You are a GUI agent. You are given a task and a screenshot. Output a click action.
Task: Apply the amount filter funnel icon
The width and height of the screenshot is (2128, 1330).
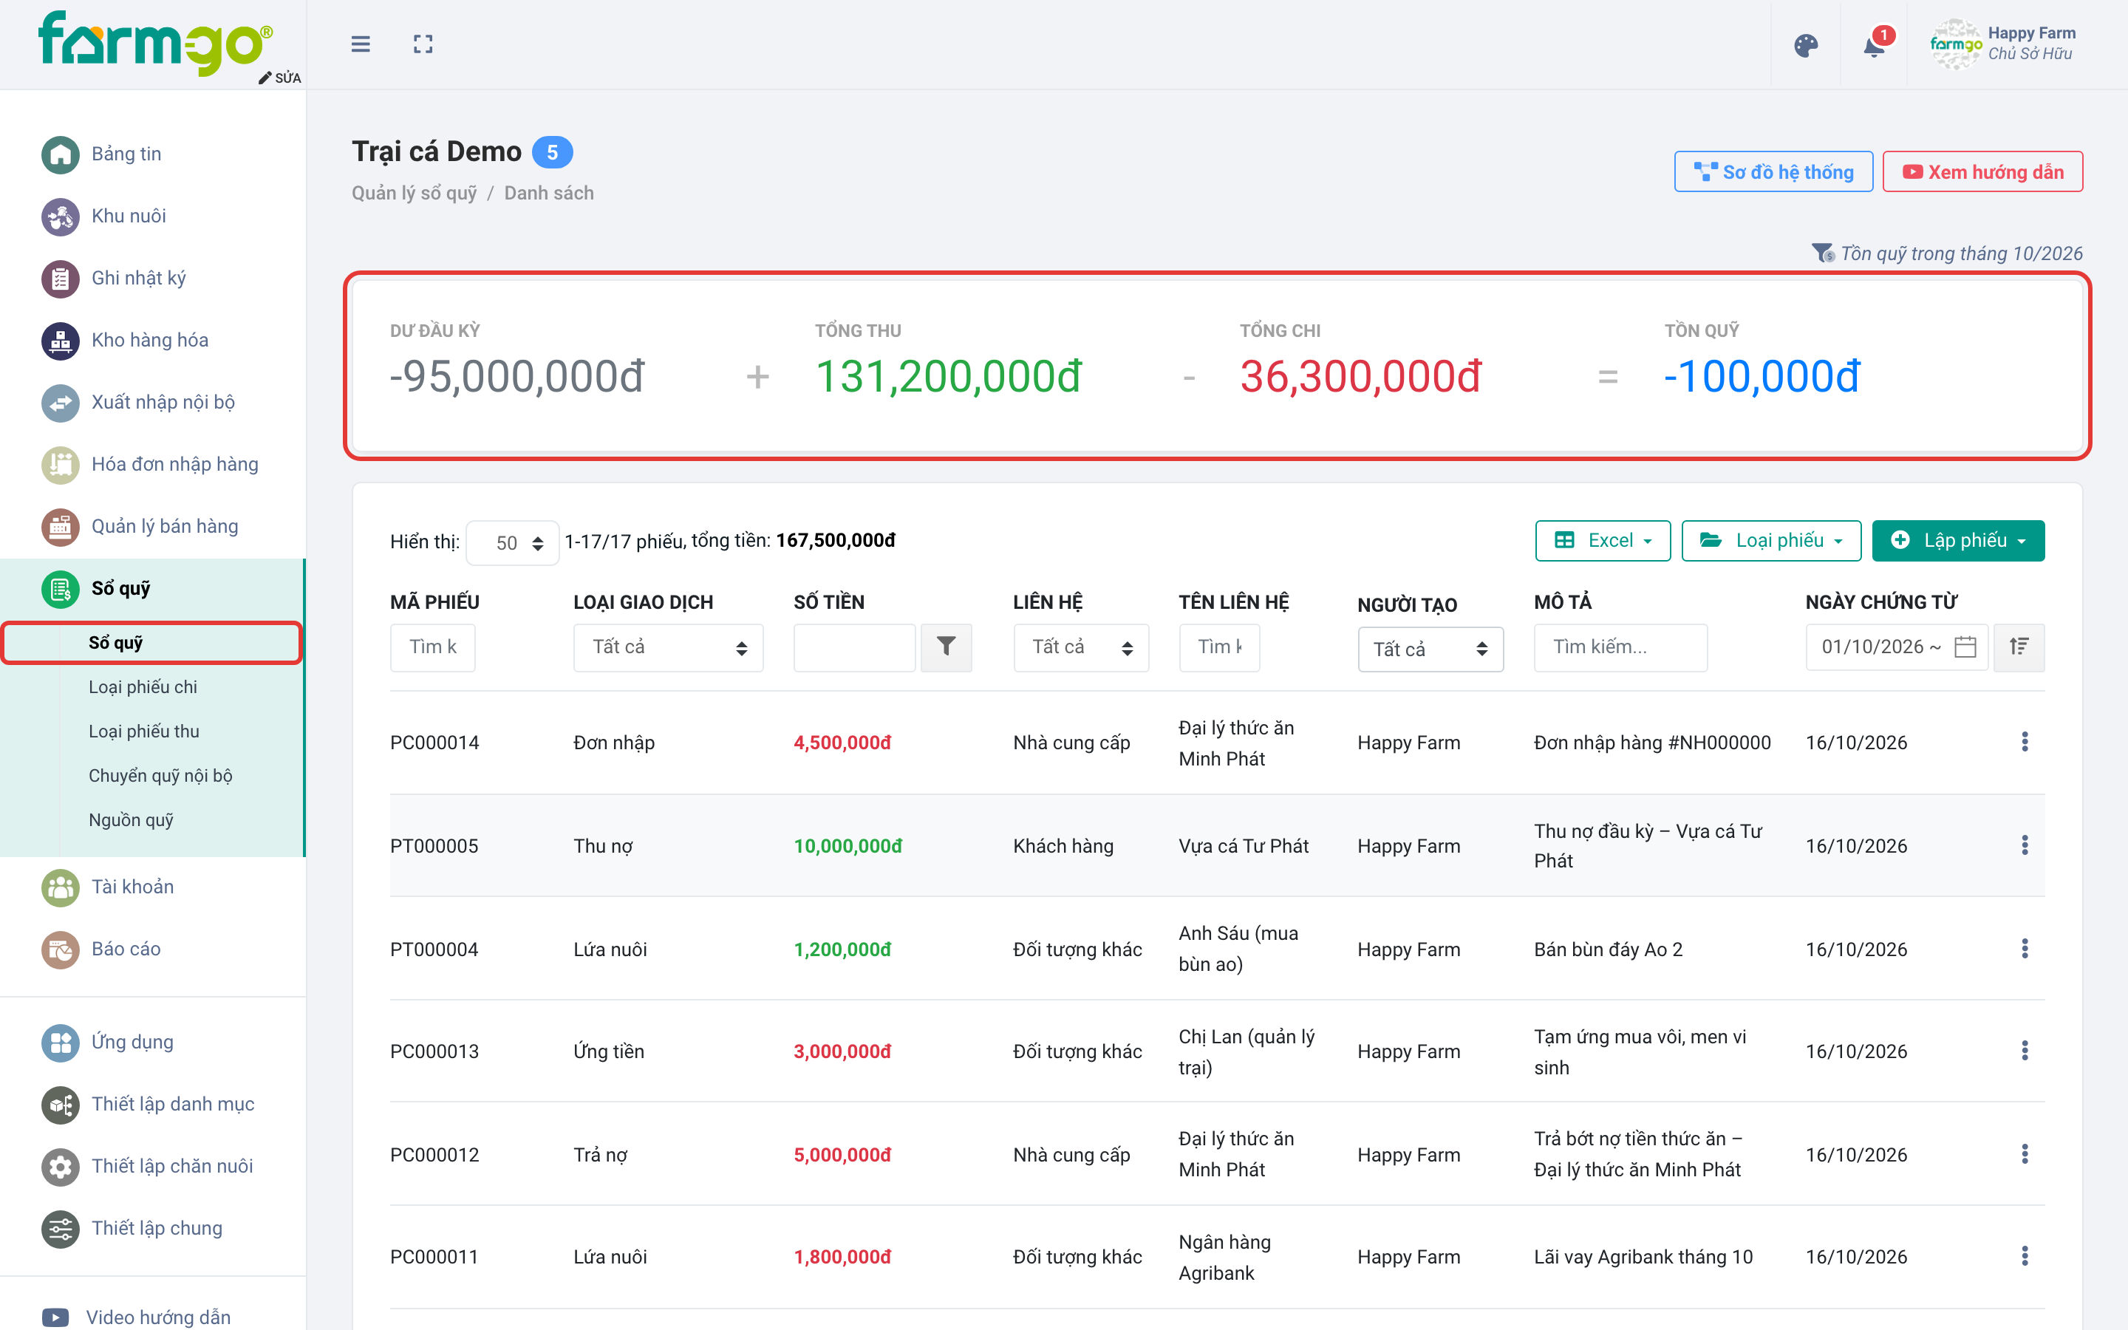click(947, 647)
